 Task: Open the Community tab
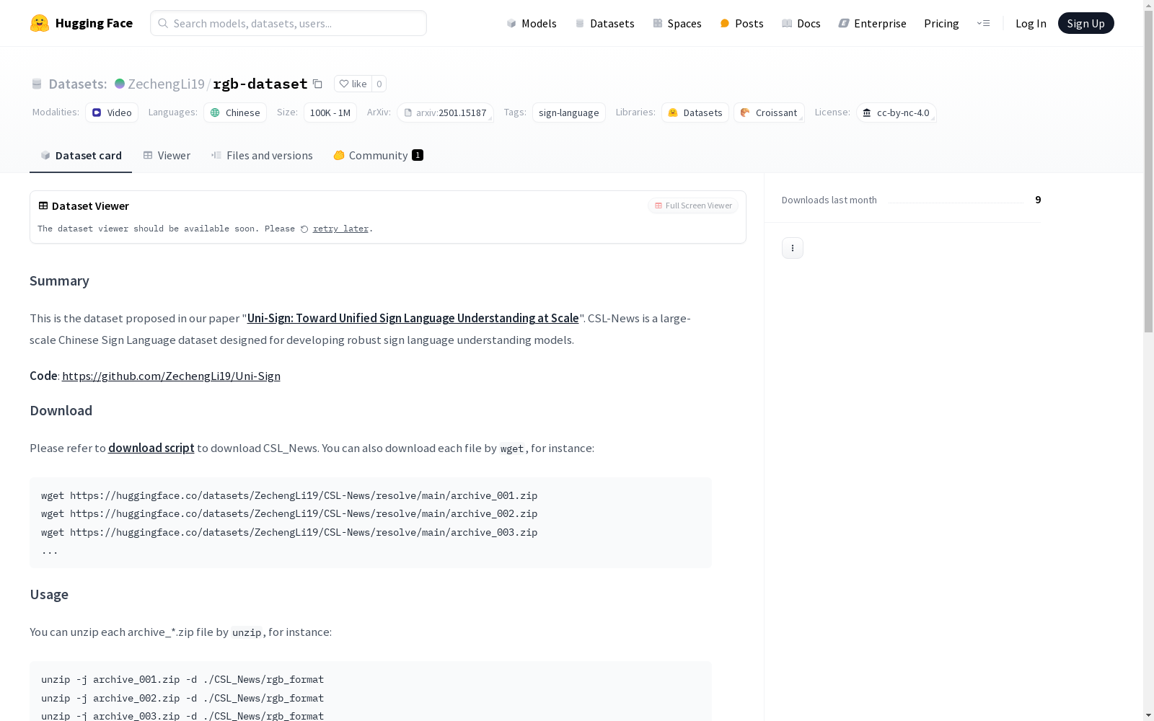(378, 155)
